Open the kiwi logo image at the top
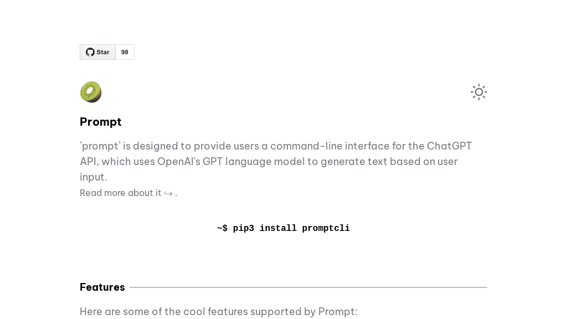 point(91,92)
